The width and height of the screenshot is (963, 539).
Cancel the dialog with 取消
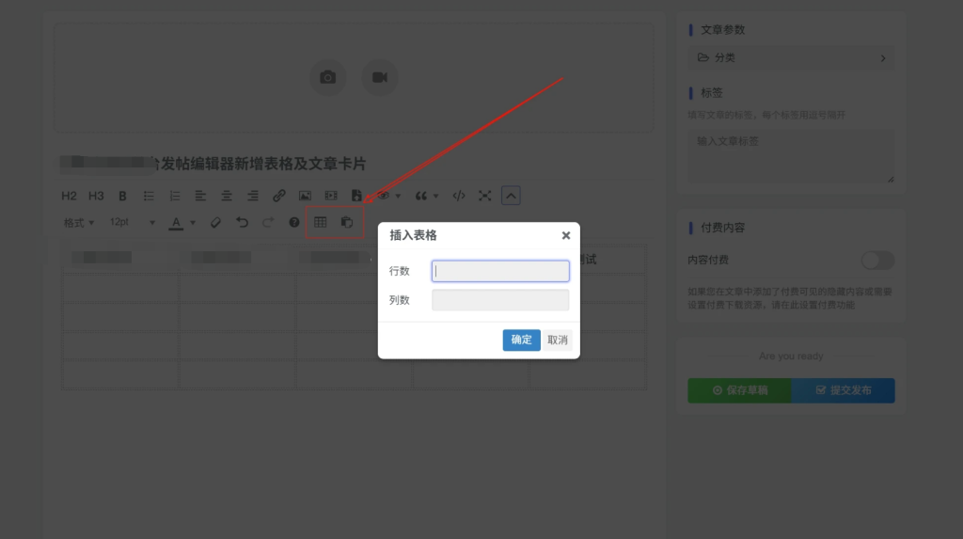558,340
